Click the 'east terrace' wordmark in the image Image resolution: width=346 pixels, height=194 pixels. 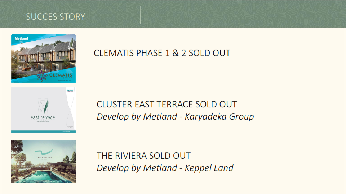coord(43,117)
